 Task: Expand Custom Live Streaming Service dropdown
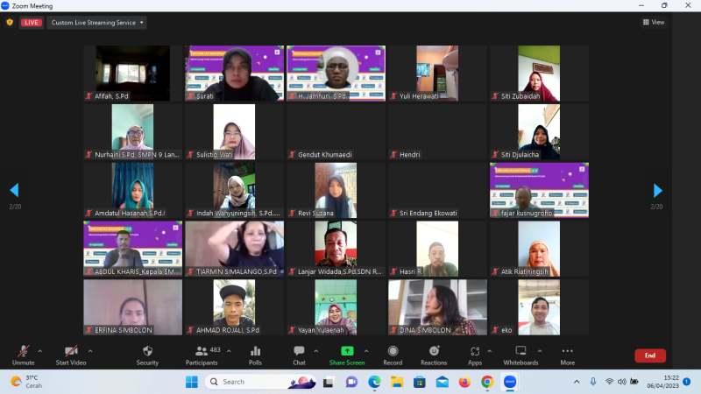pos(96,22)
